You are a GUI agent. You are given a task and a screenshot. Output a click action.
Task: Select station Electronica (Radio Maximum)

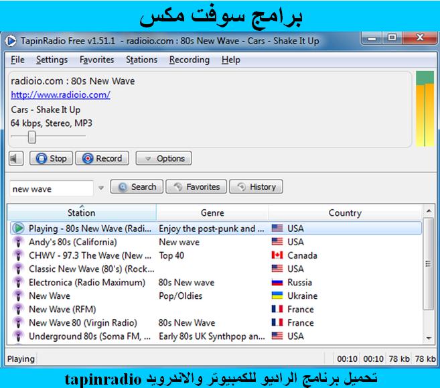click(x=87, y=282)
